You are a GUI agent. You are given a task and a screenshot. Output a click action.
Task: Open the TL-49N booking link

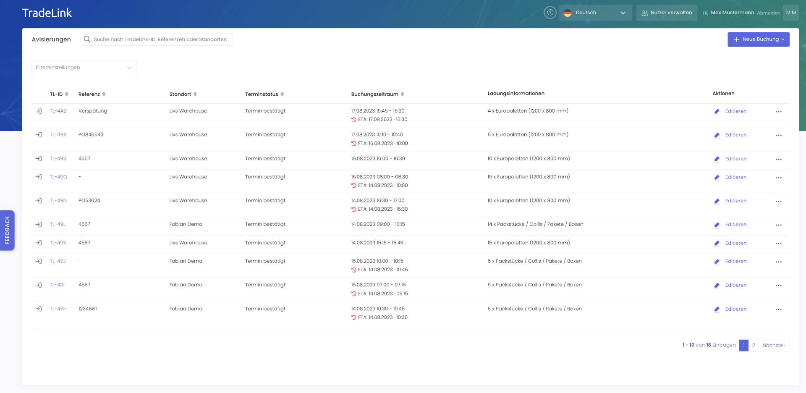[x=58, y=201]
